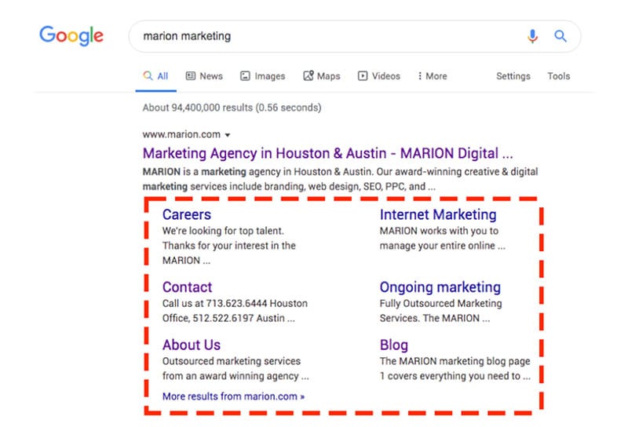Select the All results tab
The image size is (628, 427).
[x=155, y=76]
